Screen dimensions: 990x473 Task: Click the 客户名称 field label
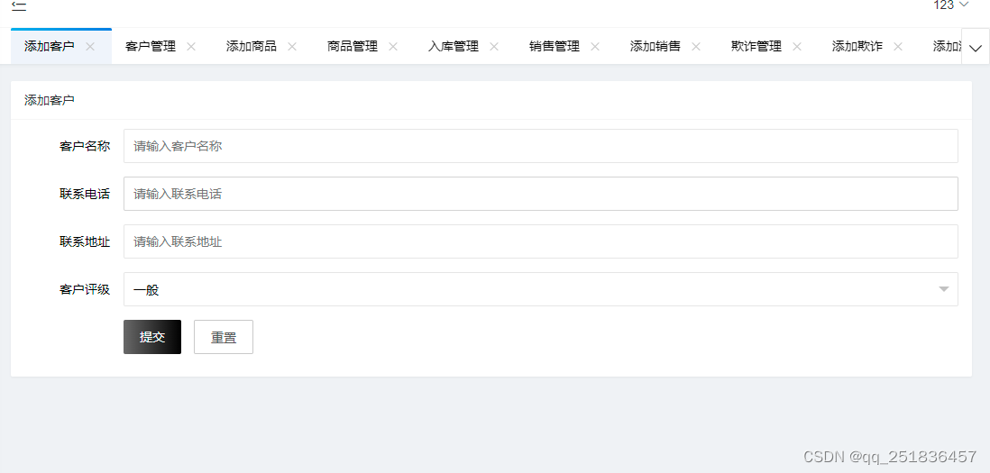pyautogui.click(x=85, y=146)
